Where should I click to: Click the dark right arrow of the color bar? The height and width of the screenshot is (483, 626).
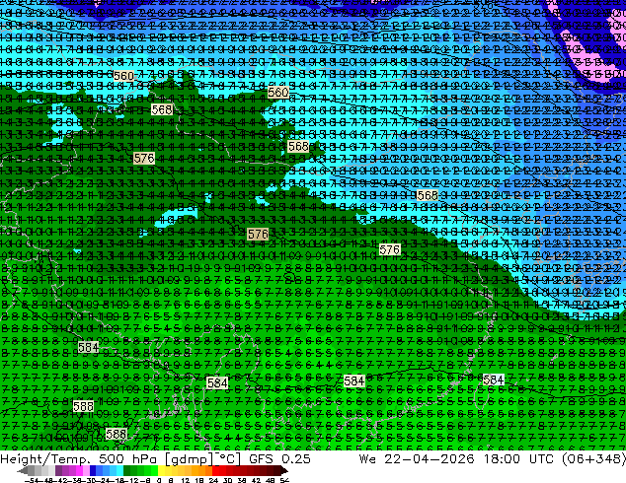coord(283,470)
